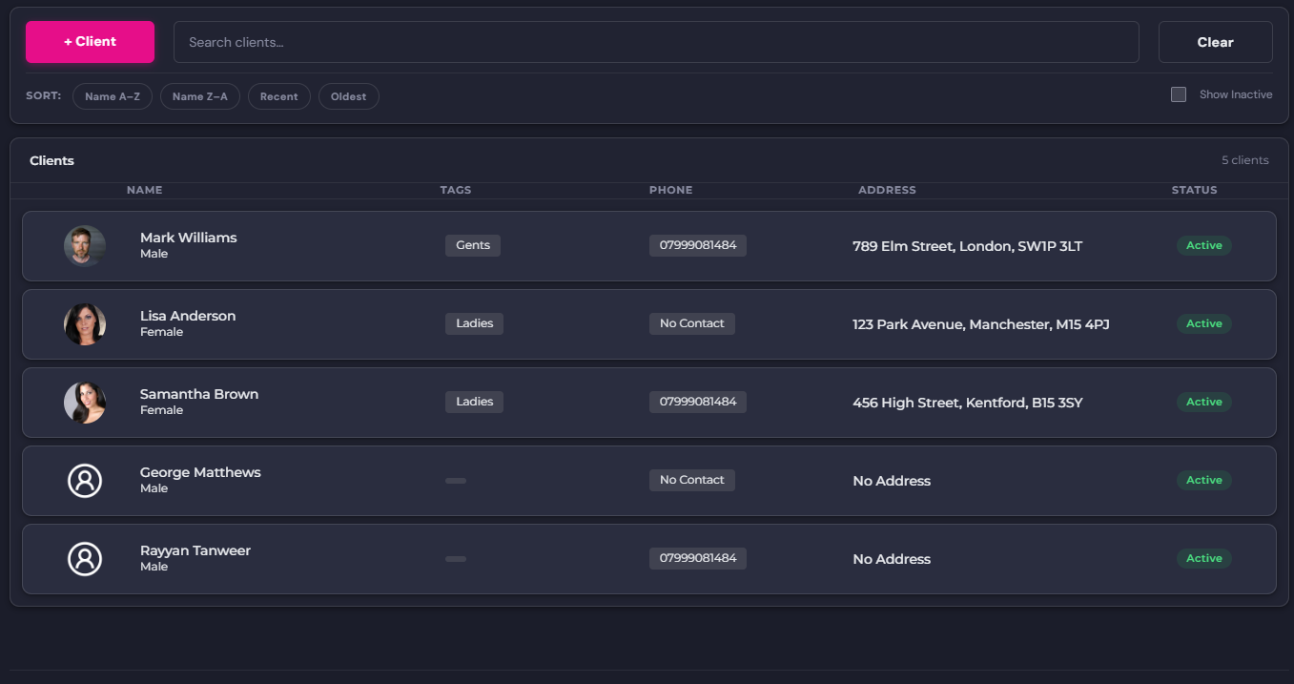The image size is (1294, 684).
Task: Select the Ladies tag for Lisa Anderson
Action: 474,323
